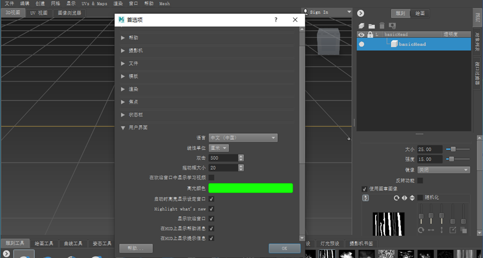Click the 大小 size slider
This screenshot has height=258, width=483.
pyautogui.click(x=458, y=149)
